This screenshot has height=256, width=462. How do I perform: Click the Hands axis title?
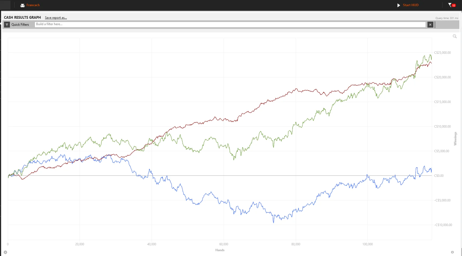(x=220, y=250)
